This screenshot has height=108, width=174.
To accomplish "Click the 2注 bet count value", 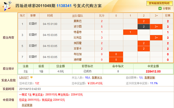I will point(26,71).
